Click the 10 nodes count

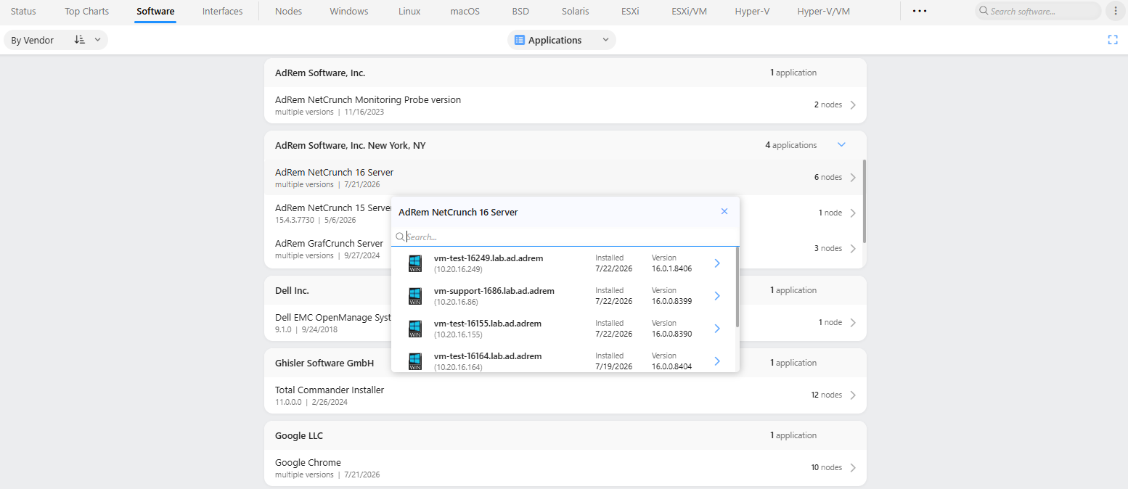pos(827,468)
